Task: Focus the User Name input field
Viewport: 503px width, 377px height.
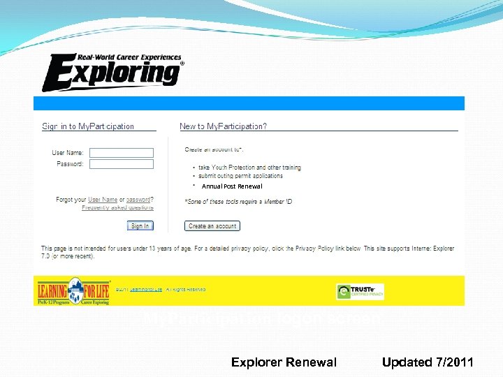Action: coord(122,153)
